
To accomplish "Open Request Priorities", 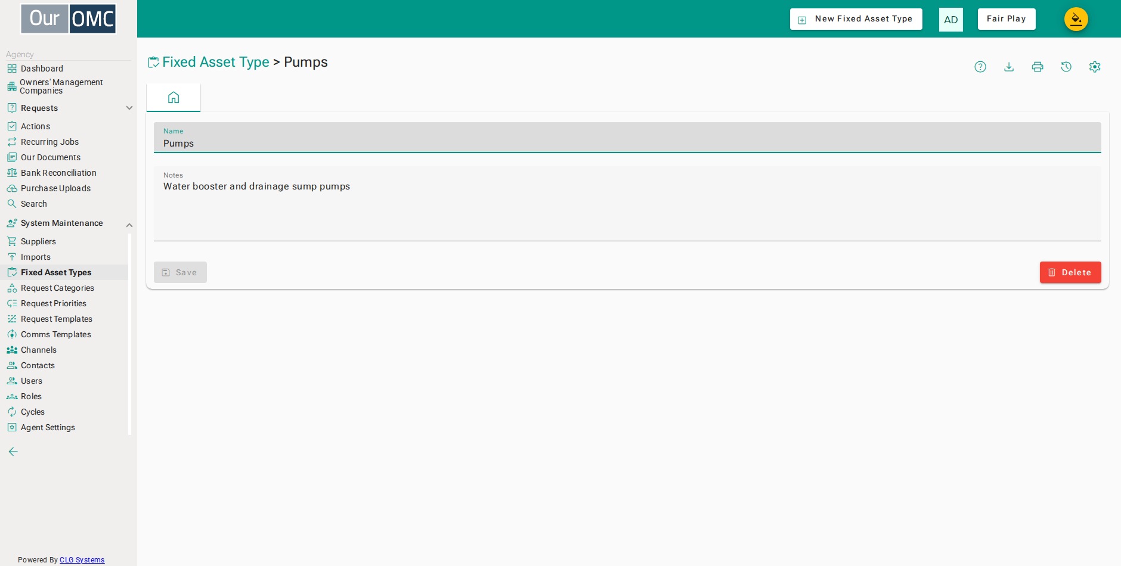I will 54,303.
